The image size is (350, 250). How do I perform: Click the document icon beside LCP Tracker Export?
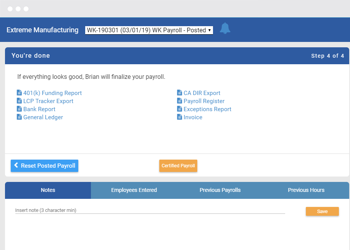[19, 101]
